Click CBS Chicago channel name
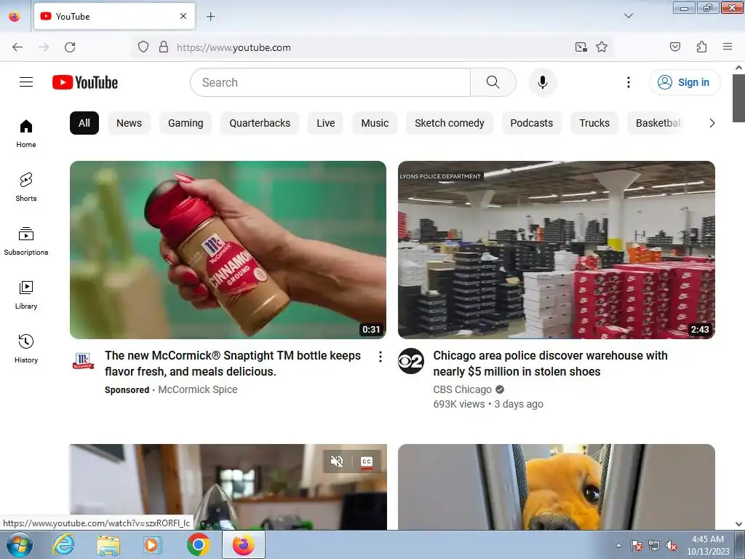 (462, 389)
